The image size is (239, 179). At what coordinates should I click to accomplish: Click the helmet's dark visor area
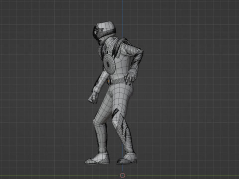(x=96, y=33)
